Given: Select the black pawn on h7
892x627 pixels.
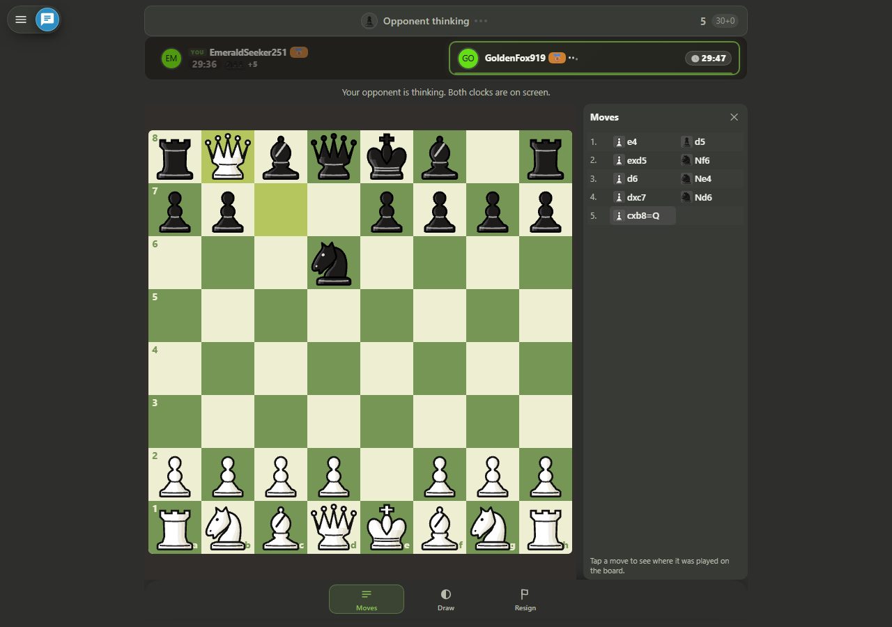Looking at the screenshot, I should tap(546, 210).
